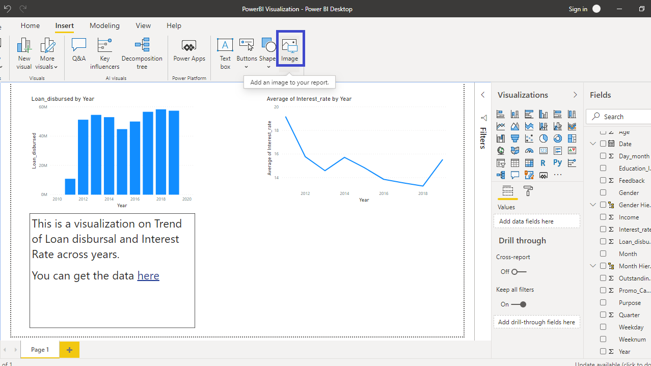Undo the last action
Viewport: 651px width, 366px height.
tap(7, 9)
